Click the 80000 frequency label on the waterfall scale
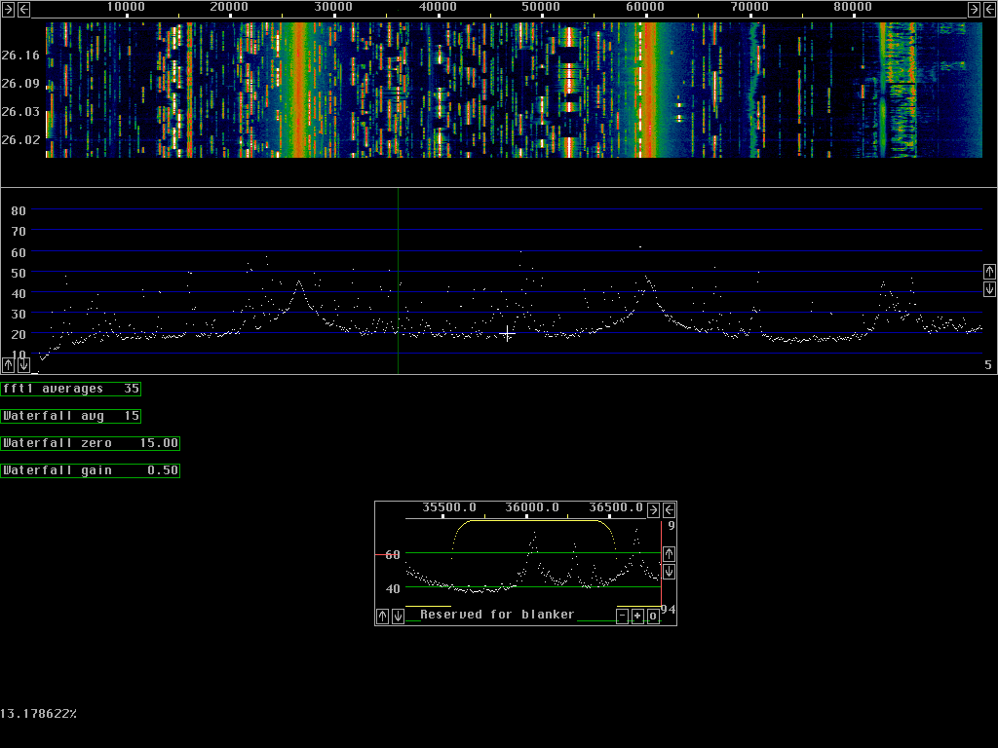Image resolution: width=998 pixels, height=748 pixels. click(x=853, y=7)
